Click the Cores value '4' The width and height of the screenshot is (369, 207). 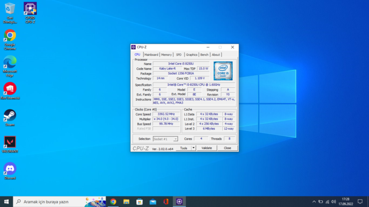[201, 139]
